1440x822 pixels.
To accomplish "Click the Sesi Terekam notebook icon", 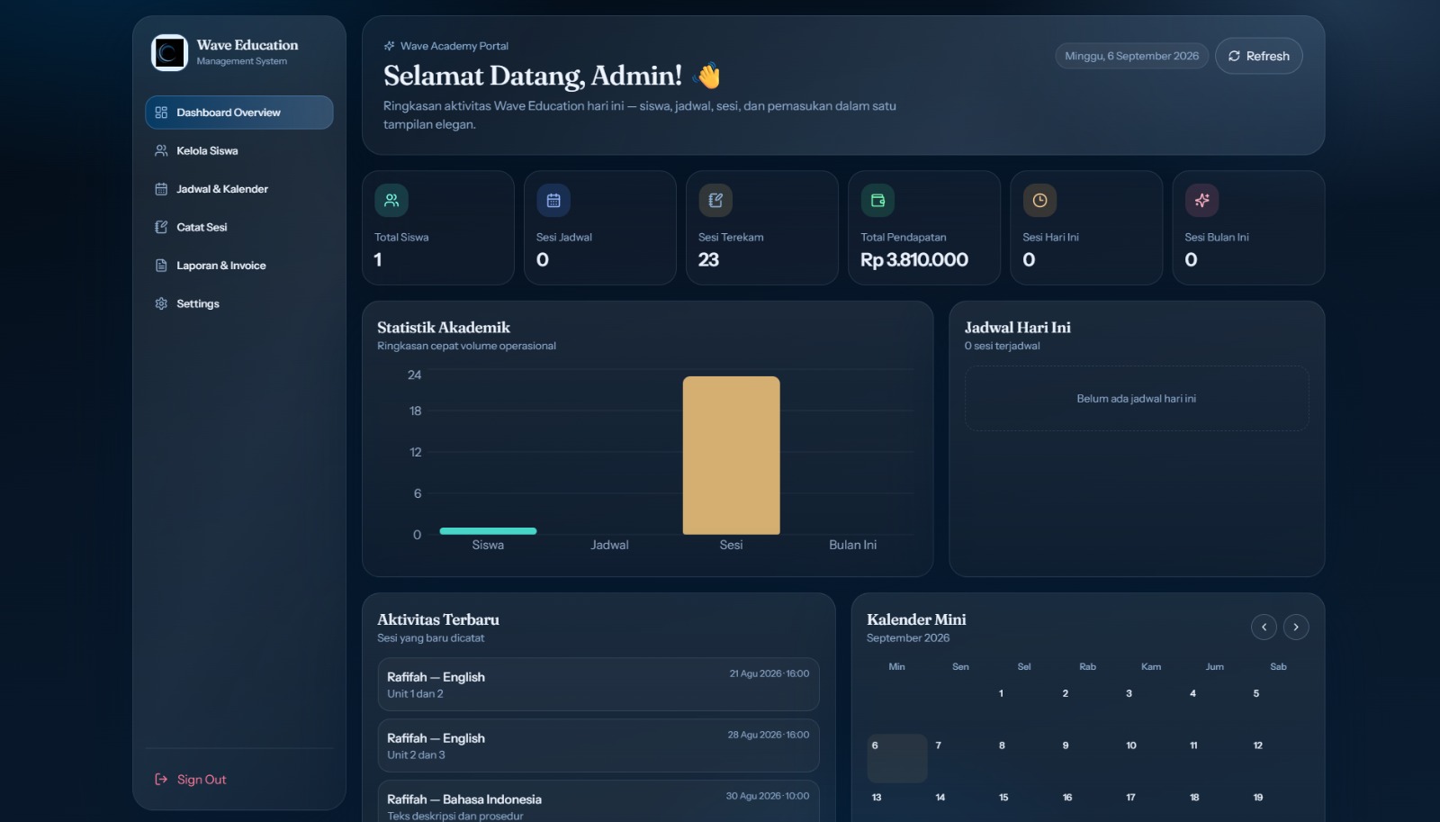I will [715, 200].
